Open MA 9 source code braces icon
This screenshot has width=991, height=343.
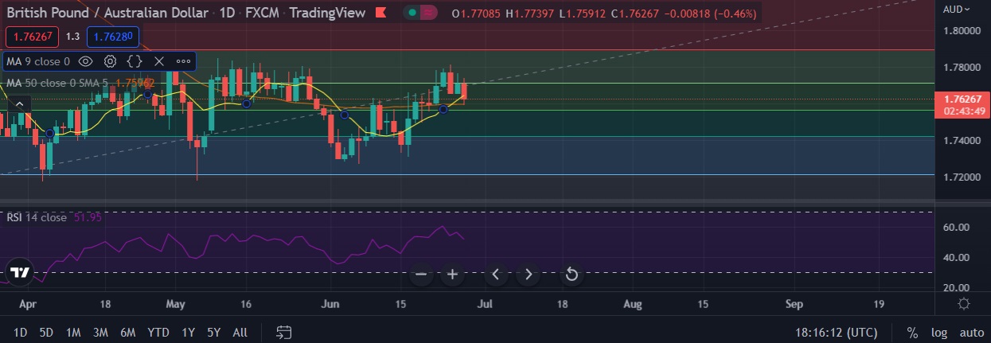tap(135, 61)
